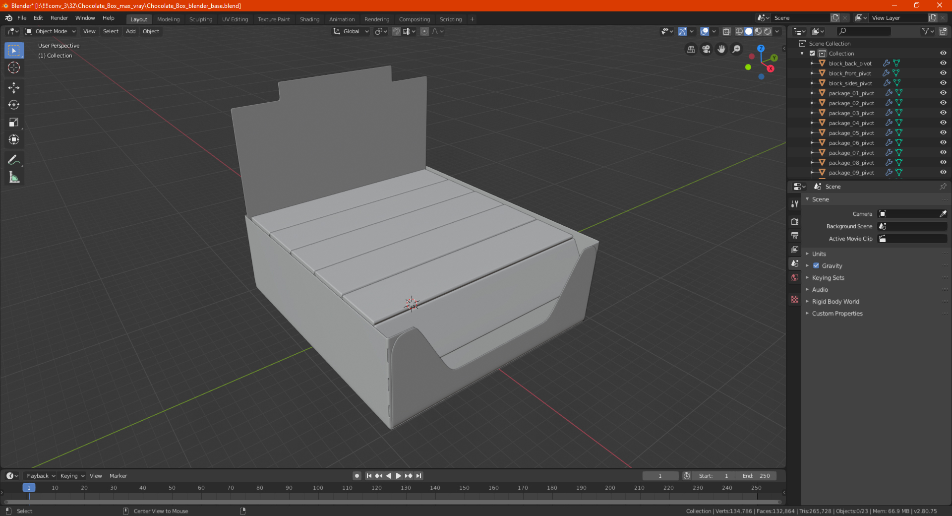Switch to the Scripting workspace tab
This screenshot has height=516, width=952.
450,19
